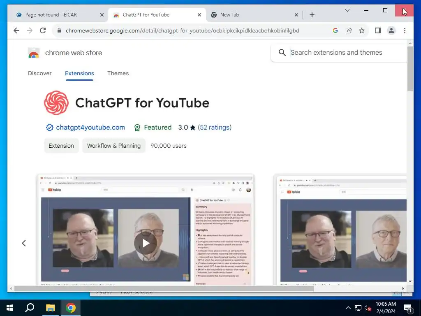Viewport: 421px width, 316px height.
Task: Click the scroll down arrow of page
Action: (410, 281)
